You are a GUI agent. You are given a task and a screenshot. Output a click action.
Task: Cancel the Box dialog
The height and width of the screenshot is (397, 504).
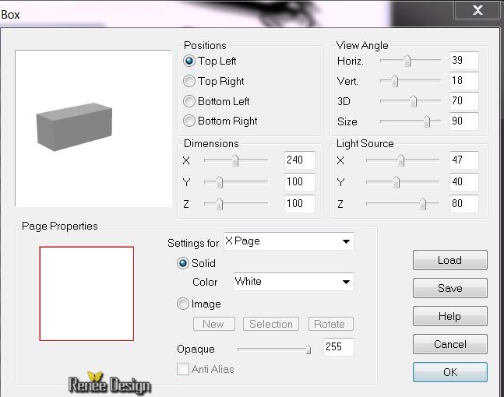pos(450,344)
